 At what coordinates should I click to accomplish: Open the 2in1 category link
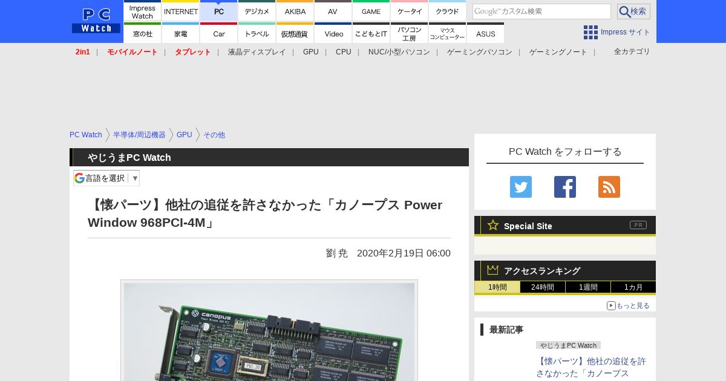[83, 52]
